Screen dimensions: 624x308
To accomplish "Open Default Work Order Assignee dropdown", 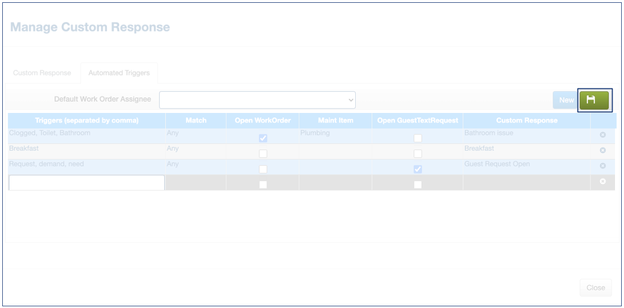I will (x=257, y=100).
